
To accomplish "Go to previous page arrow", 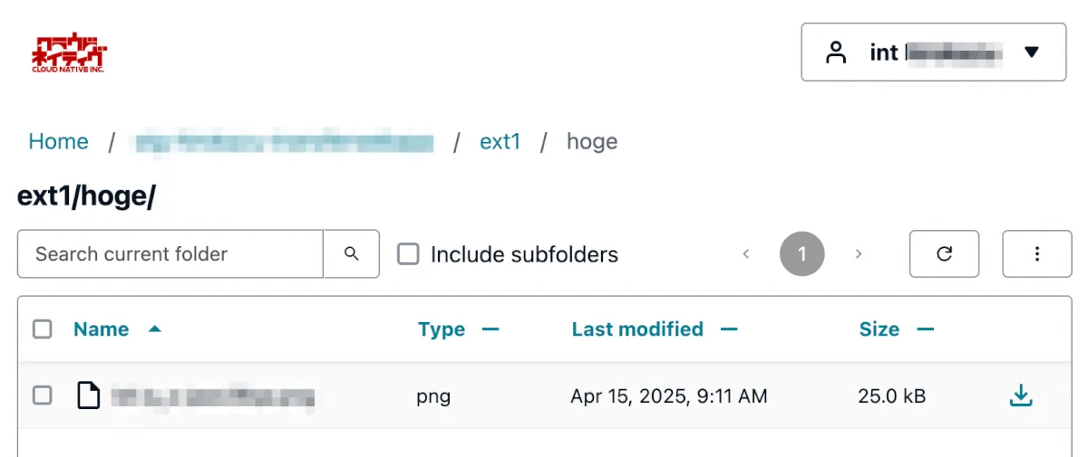I will coord(746,254).
